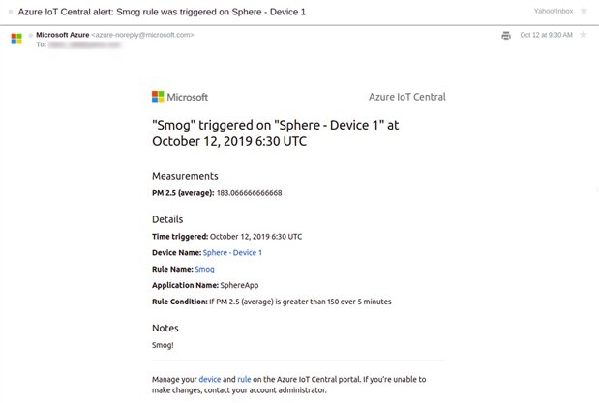Open the Smog rule name link
Viewport: 599px width, 403px height.
(x=204, y=269)
